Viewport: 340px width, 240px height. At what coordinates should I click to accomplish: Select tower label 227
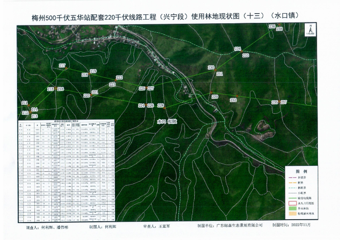pyautogui.click(x=151, y=88)
